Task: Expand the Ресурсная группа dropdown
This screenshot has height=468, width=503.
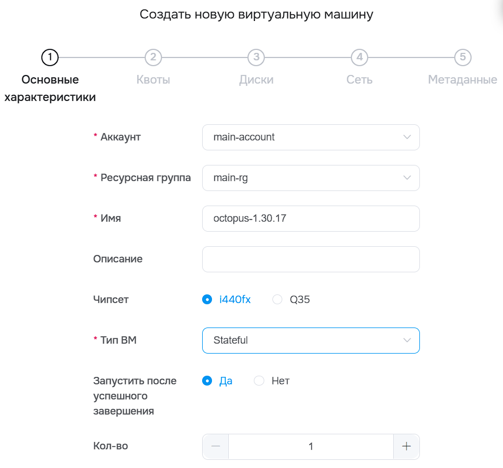Action: (311, 178)
